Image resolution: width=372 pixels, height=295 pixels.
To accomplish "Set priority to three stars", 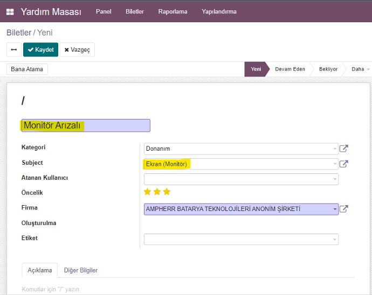I will (167, 192).
